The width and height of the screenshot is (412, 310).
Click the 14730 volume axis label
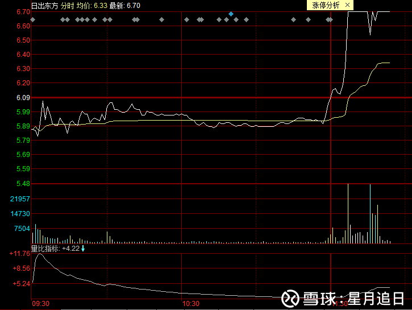pyautogui.click(x=20, y=213)
